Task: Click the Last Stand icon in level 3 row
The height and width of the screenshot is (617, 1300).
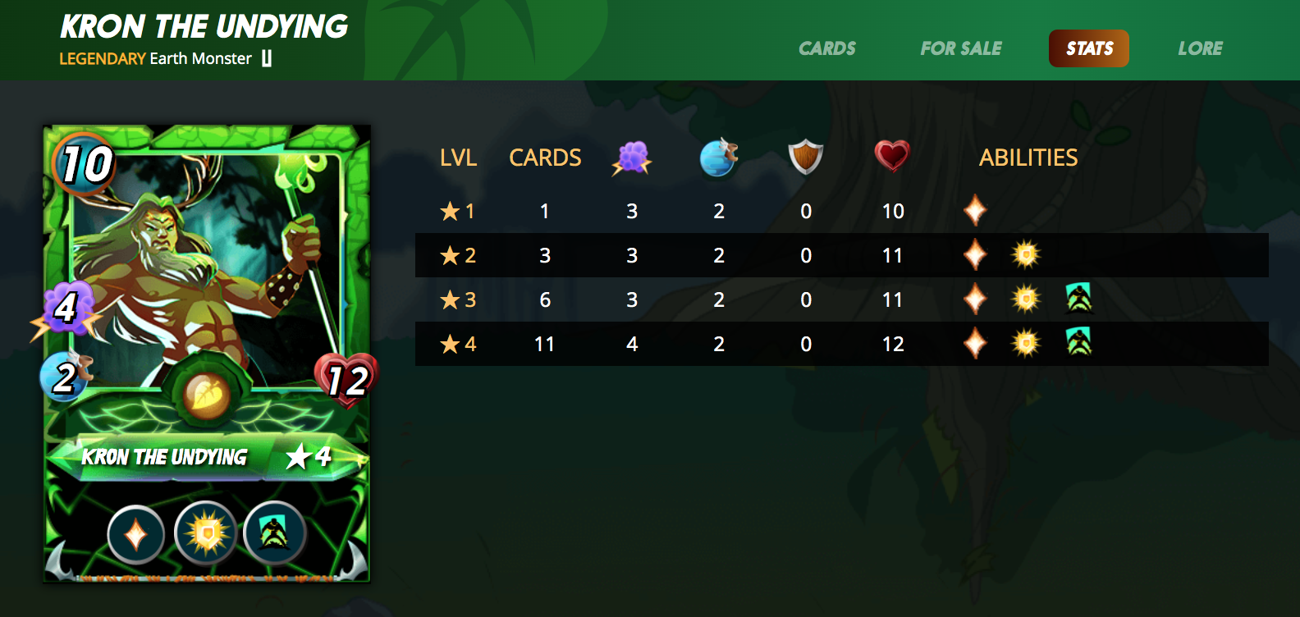Action: 1079,299
